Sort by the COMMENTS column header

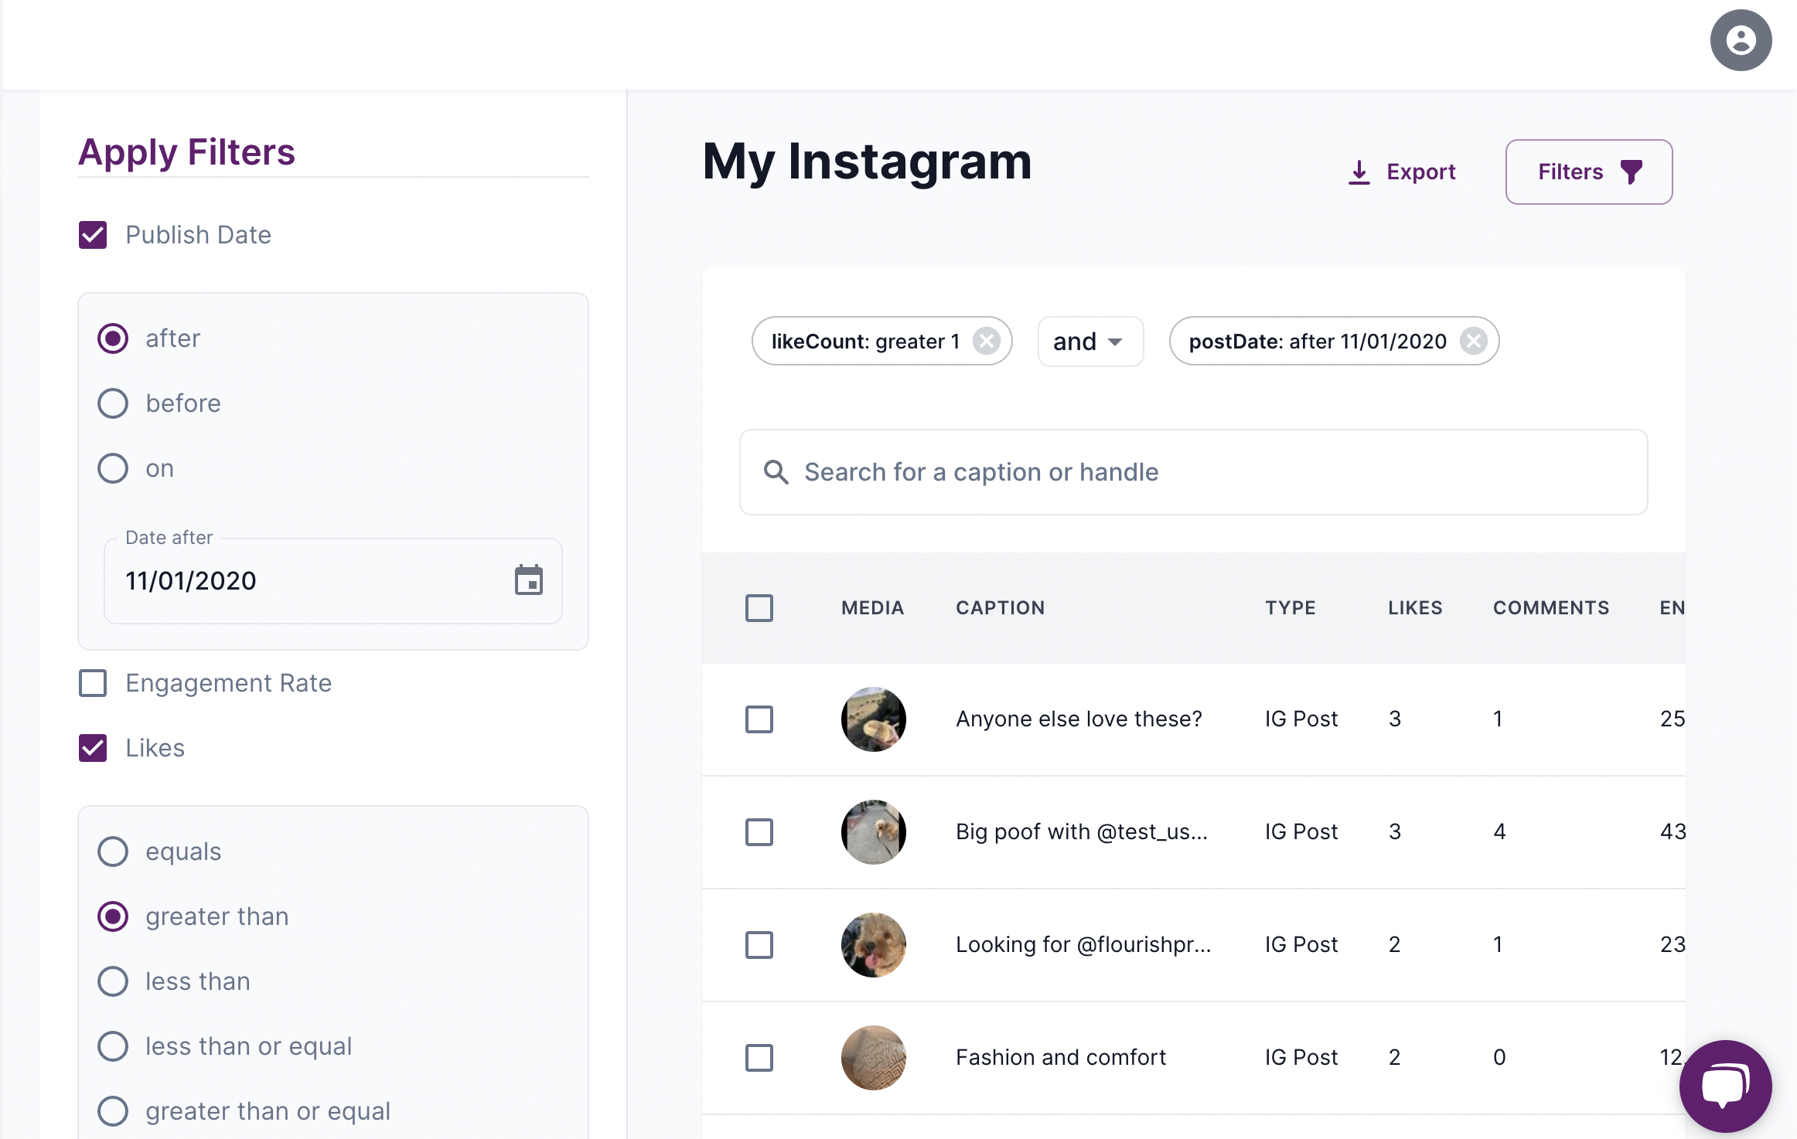(x=1550, y=608)
